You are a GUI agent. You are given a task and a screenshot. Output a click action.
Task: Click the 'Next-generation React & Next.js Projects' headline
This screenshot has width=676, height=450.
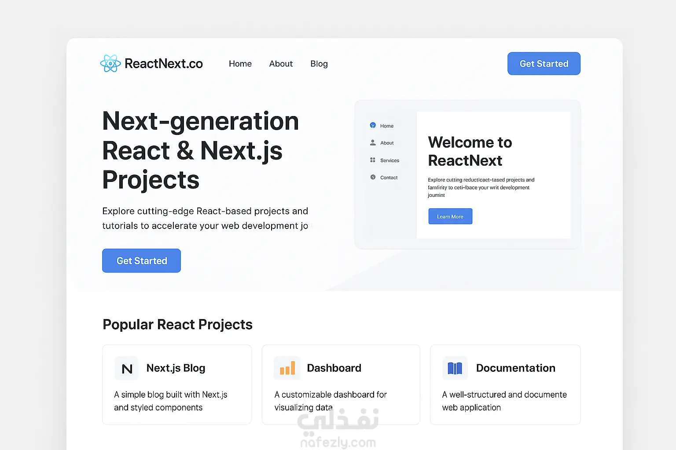200,150
